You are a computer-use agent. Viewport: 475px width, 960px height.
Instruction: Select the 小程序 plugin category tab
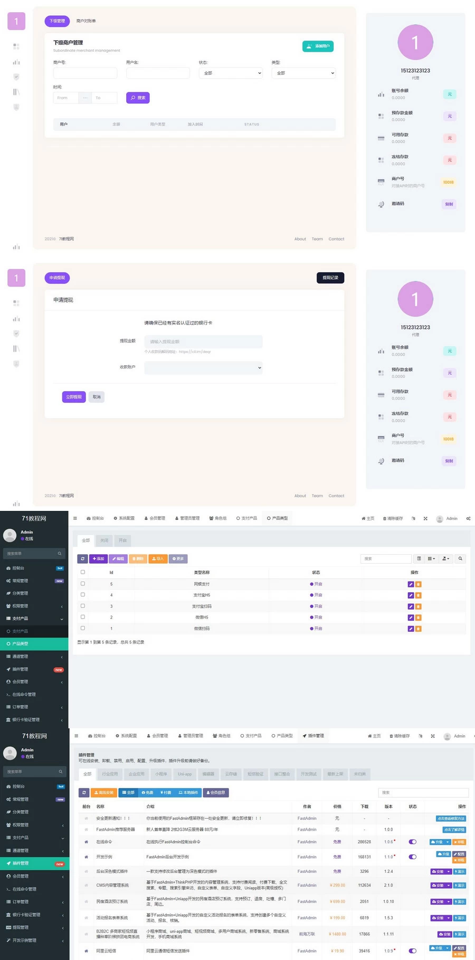pyautogui.click(x=160, y=774)
